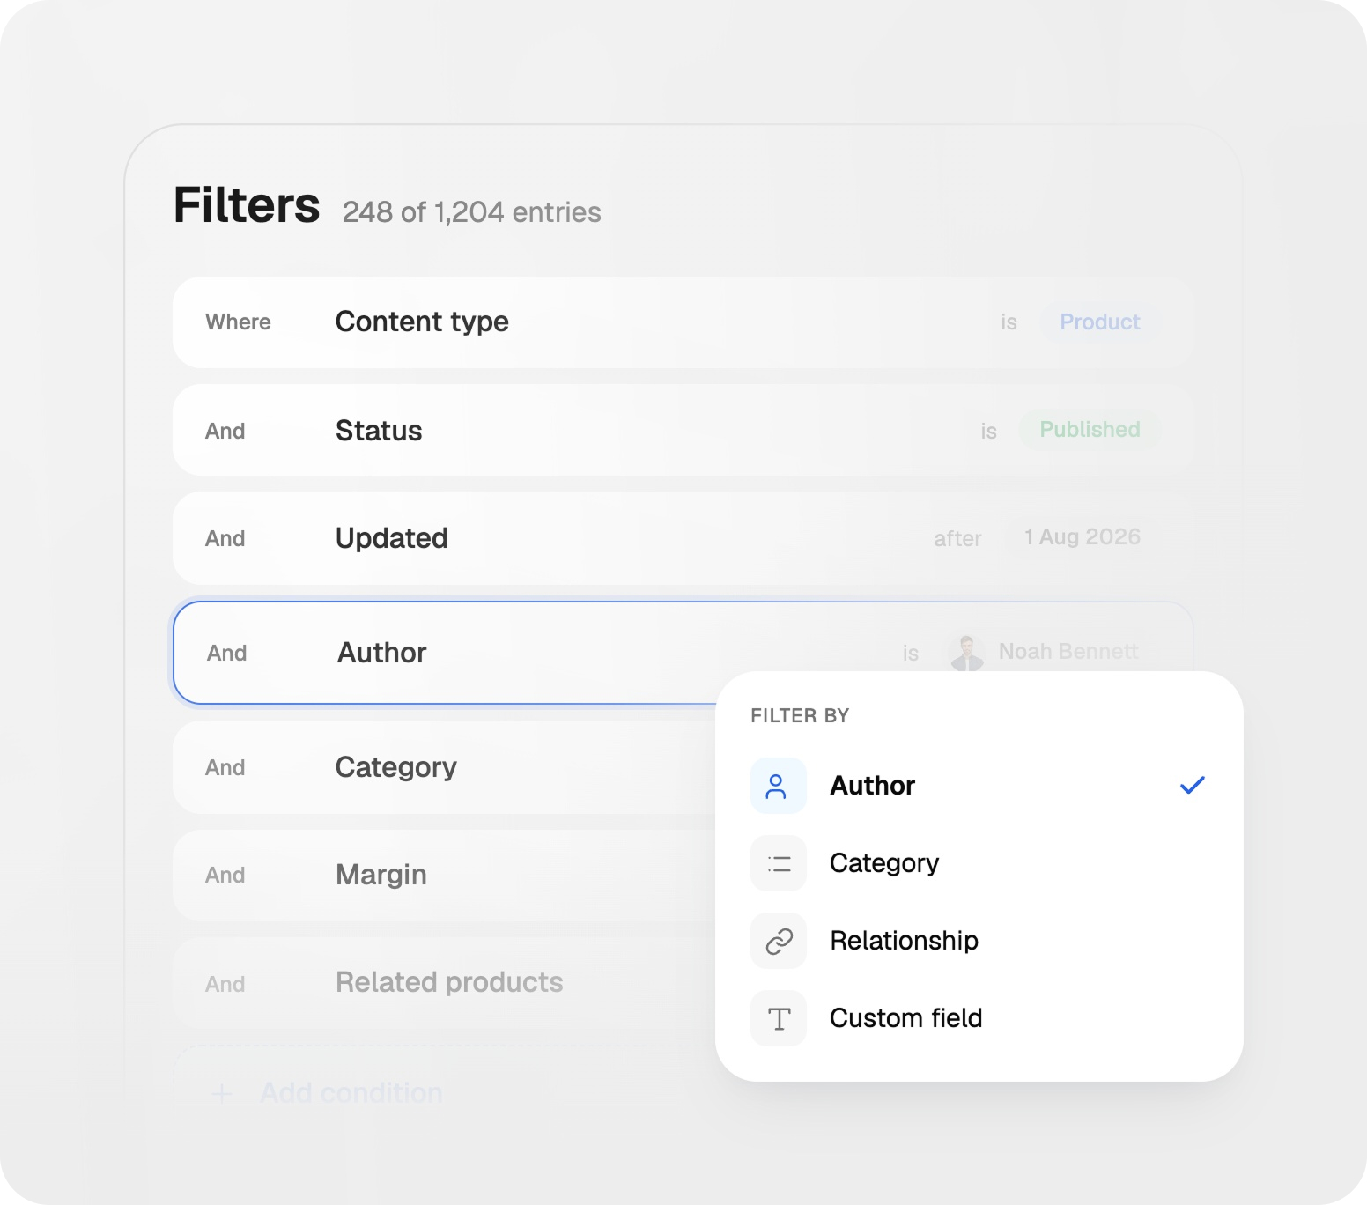Open the Content type field selector

[422, 322]
